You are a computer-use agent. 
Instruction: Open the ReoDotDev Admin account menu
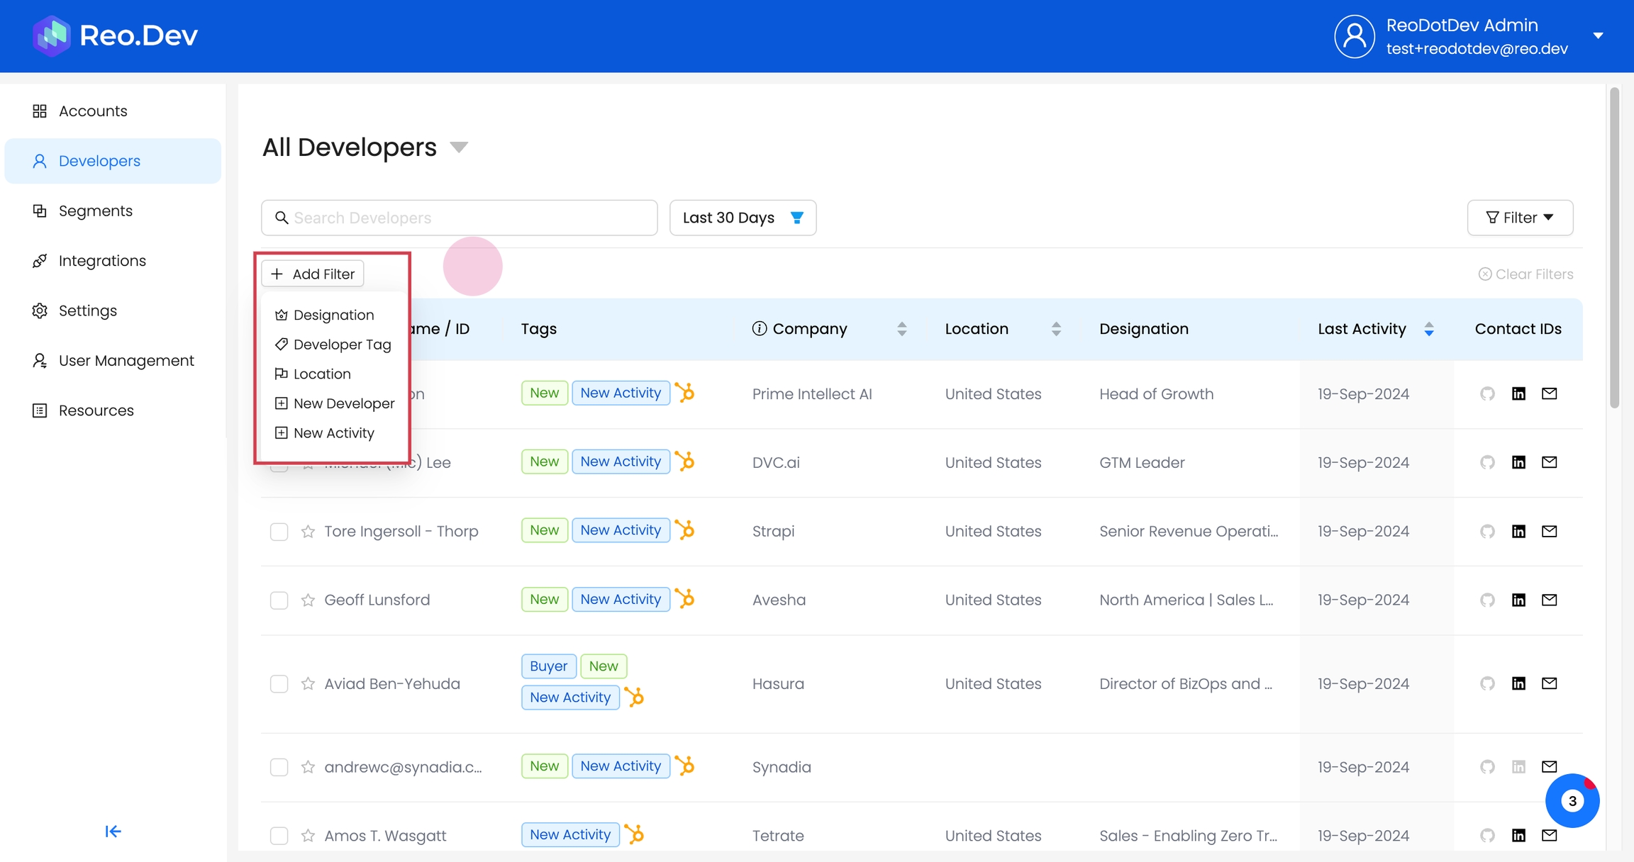pyautogui.click(x=1598, y=35)
